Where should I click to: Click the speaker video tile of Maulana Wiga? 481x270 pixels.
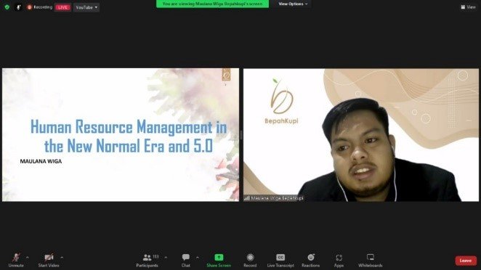[x=361, y=135]
